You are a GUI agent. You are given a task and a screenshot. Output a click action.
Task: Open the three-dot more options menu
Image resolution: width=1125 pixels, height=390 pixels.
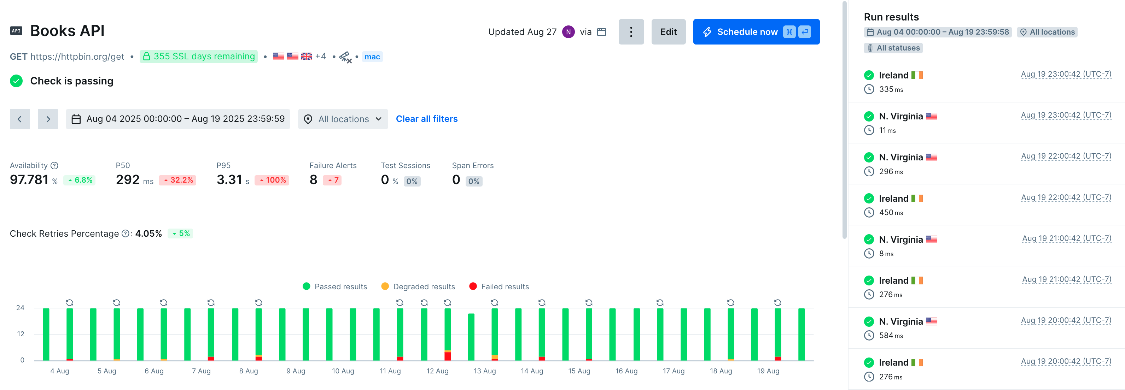[x=631, y=32]
